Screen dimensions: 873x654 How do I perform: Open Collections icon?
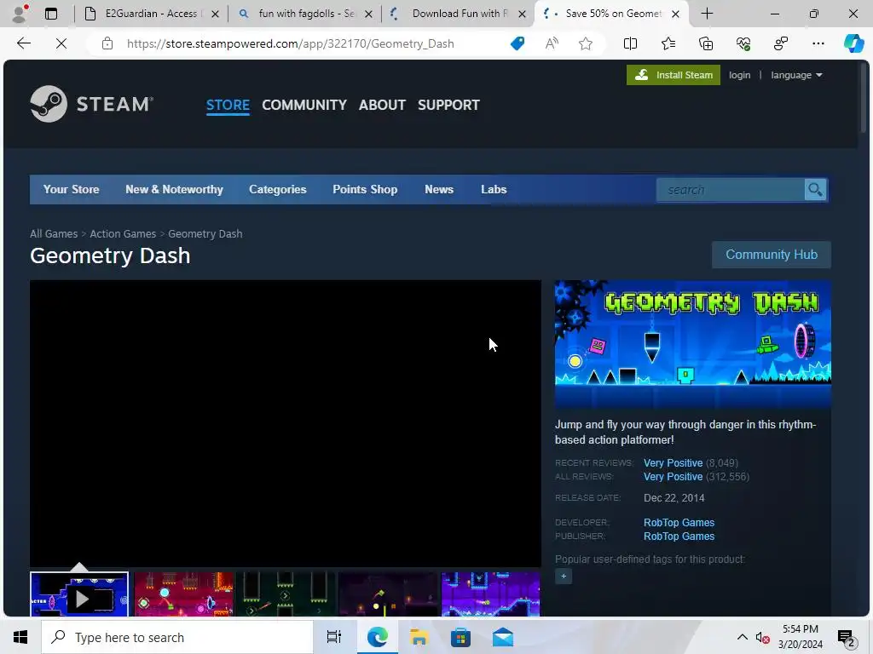705,43
